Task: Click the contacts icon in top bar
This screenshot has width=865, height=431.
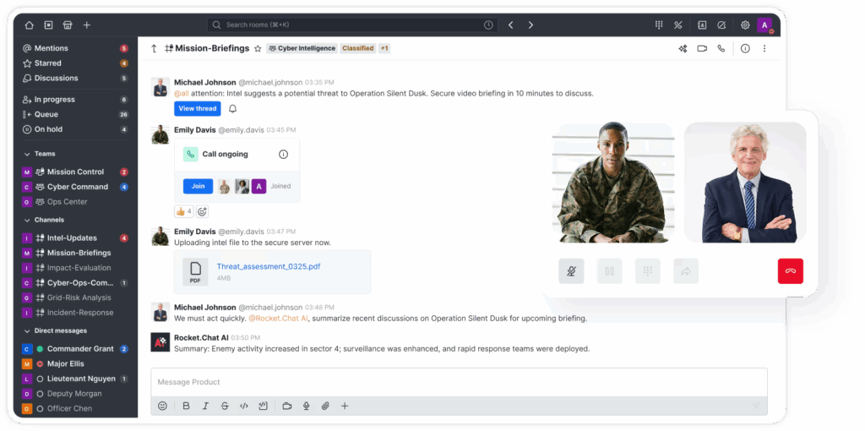Action: pyautogui.click(x=702, y=25)
